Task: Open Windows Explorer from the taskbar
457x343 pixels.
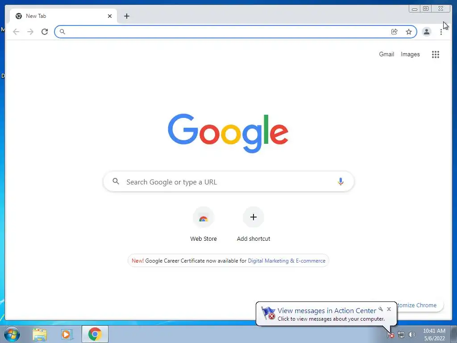Action: pyautogui.click(x=40, y=334)
